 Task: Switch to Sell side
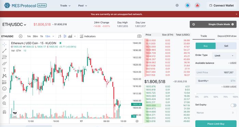click(x=226, y=46)
